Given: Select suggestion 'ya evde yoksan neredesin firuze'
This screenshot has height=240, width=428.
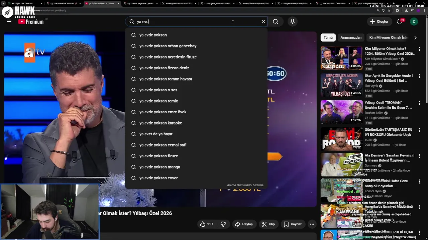Looking at the screenshot, I should [196, 57].
